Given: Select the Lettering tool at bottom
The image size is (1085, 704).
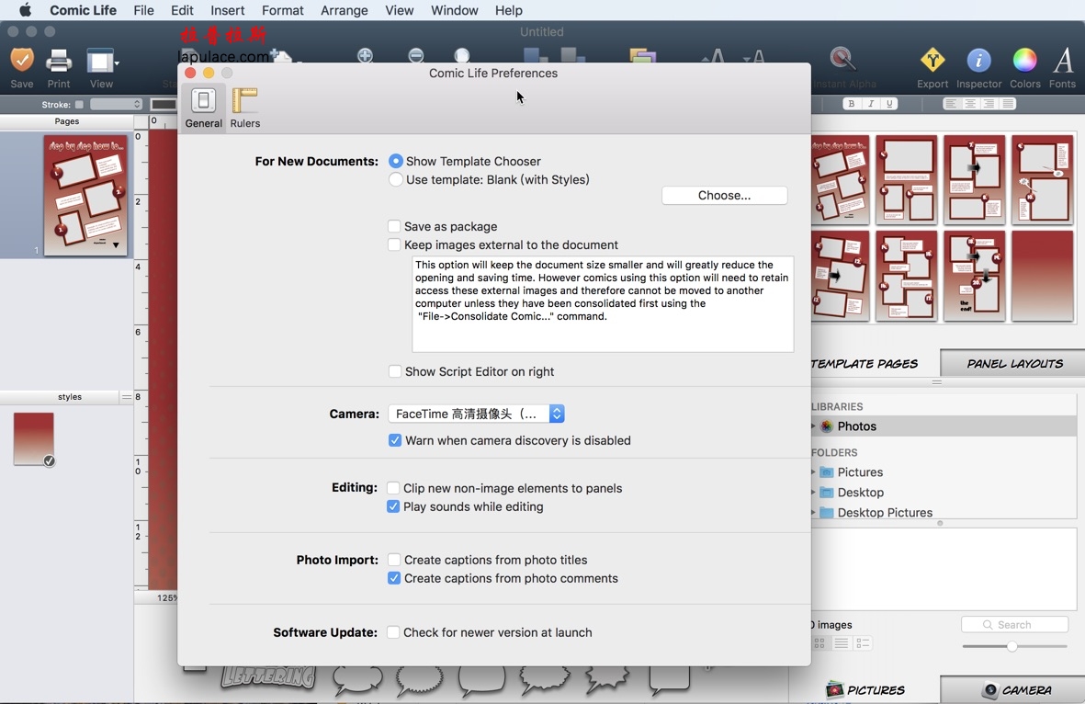Looking at the screenshot, I should (x=268, y=676).
